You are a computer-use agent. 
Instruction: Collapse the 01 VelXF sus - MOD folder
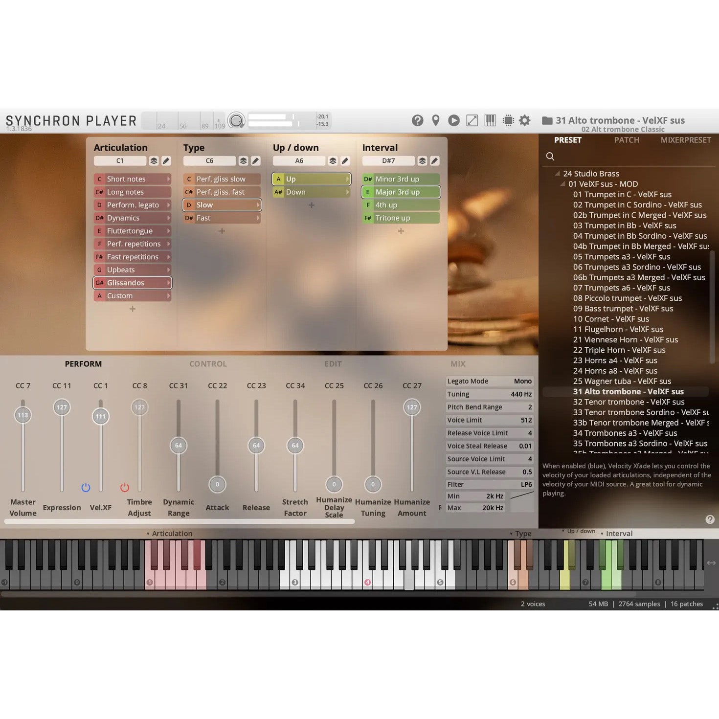tap(563, 184)
